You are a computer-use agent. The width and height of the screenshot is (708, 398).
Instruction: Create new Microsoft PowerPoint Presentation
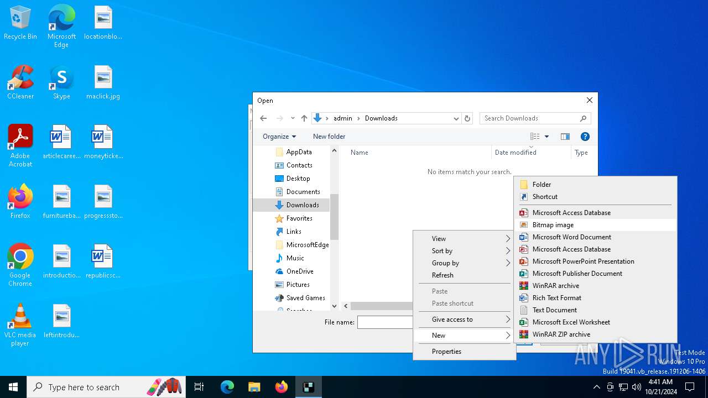(x=595, y=261)
